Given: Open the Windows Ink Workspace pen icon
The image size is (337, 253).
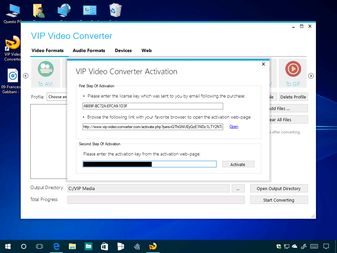Looking at the screenshot, I should (x=304, y=246).
